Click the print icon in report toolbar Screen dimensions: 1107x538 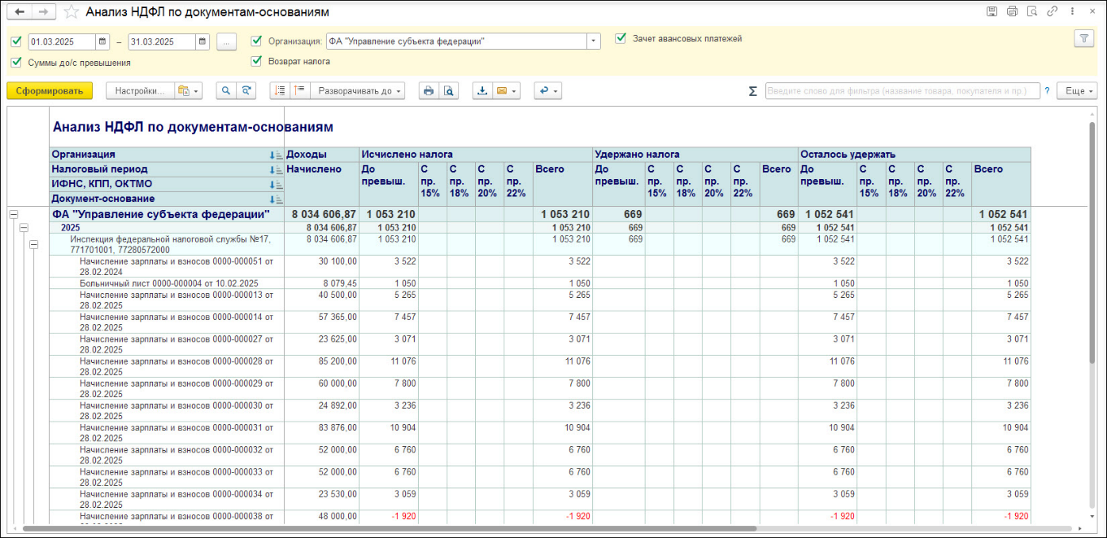click(x=429, y=91)
